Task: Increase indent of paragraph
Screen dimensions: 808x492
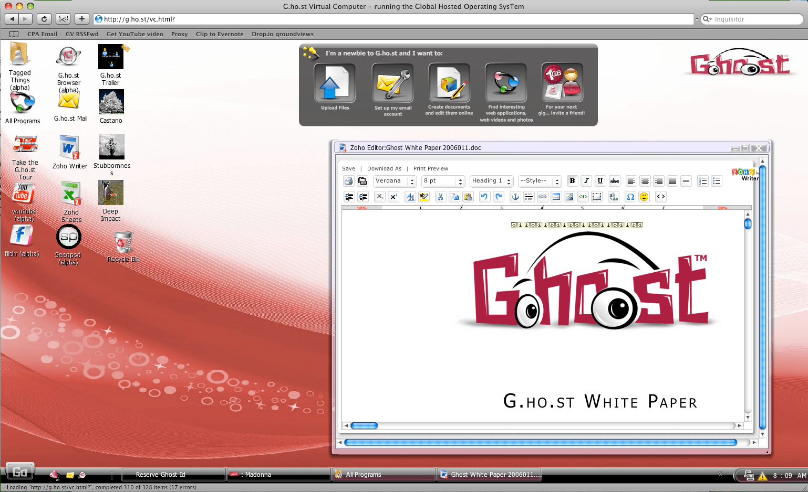Action: pyautogui.click(x=362, y=197)
